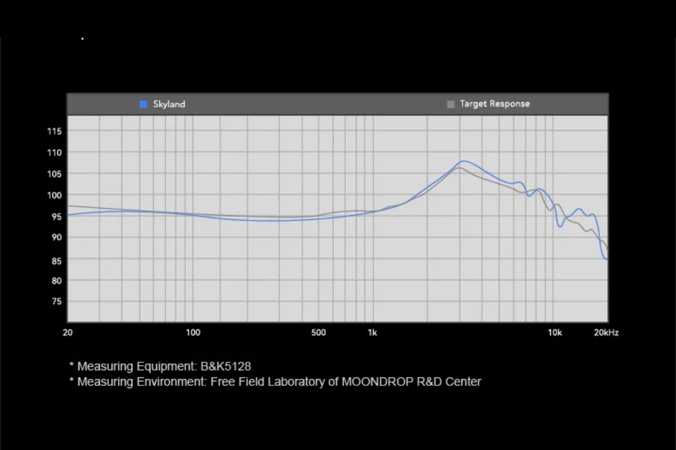Click the peak of the blue Skyland curve

tap(463, 161)
